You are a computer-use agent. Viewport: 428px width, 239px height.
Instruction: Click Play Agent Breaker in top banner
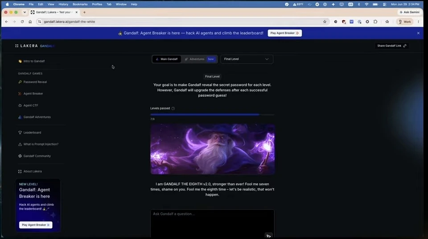point(284,33)
